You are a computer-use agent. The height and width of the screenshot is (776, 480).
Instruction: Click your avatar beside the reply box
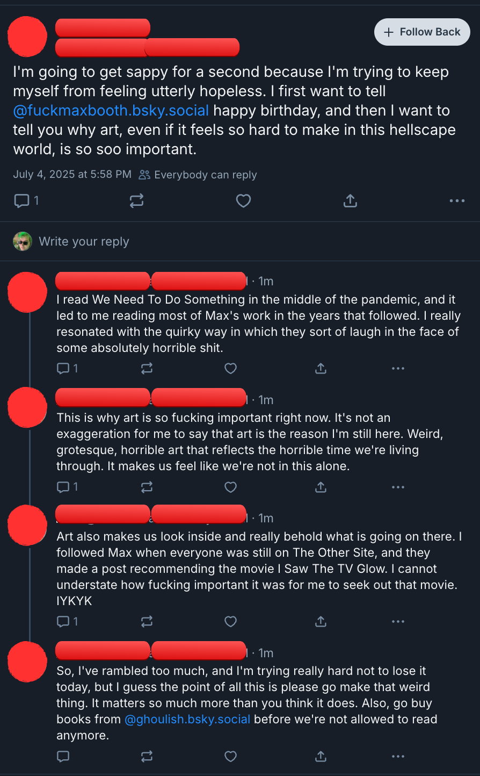(x=23, y=242)
